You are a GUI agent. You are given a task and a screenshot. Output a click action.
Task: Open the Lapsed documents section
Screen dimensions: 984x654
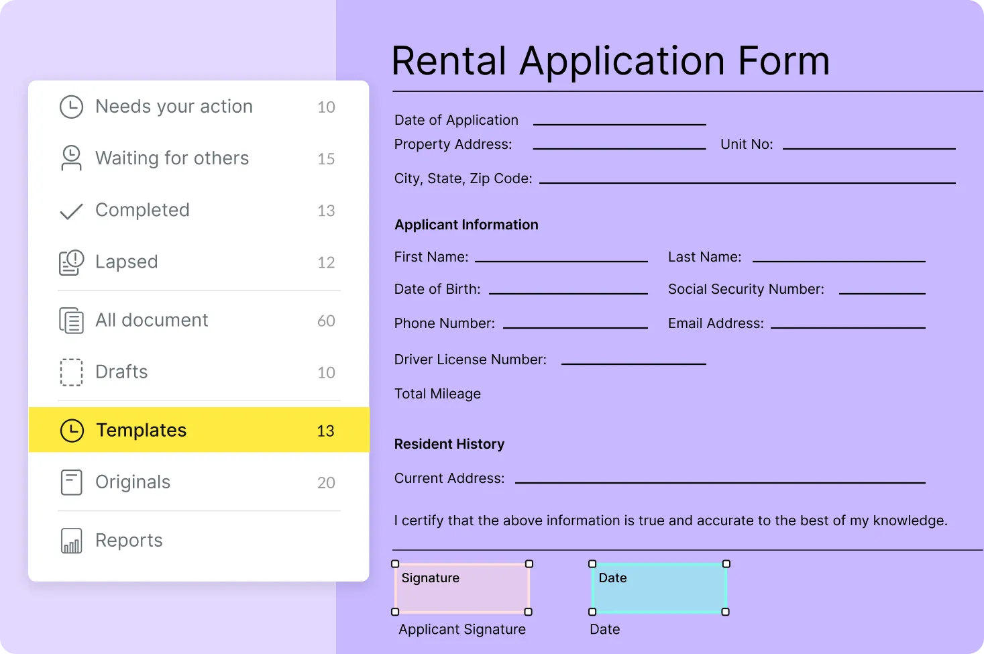pyautogui.click(x=199, y=262)
